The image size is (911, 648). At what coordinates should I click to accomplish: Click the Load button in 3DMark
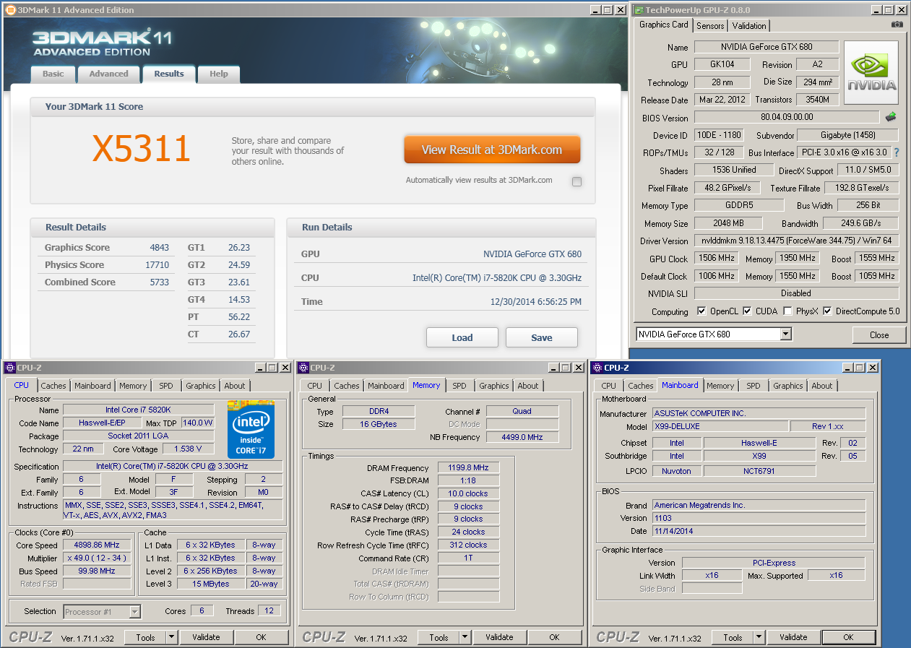pyautogui.click(x=462, y=337)
